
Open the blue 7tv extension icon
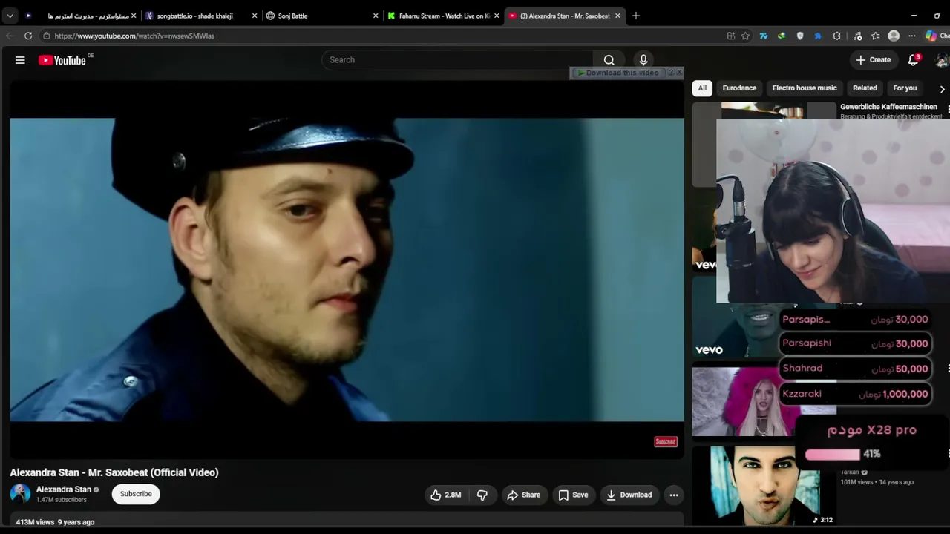coord(763,36)
